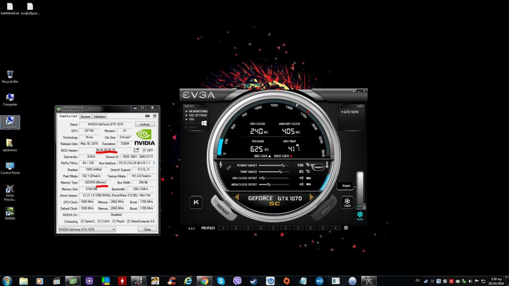Open the EVGA Precision desktop shortcut
Viewport: 509px width, 286px height.
point(10,193)
